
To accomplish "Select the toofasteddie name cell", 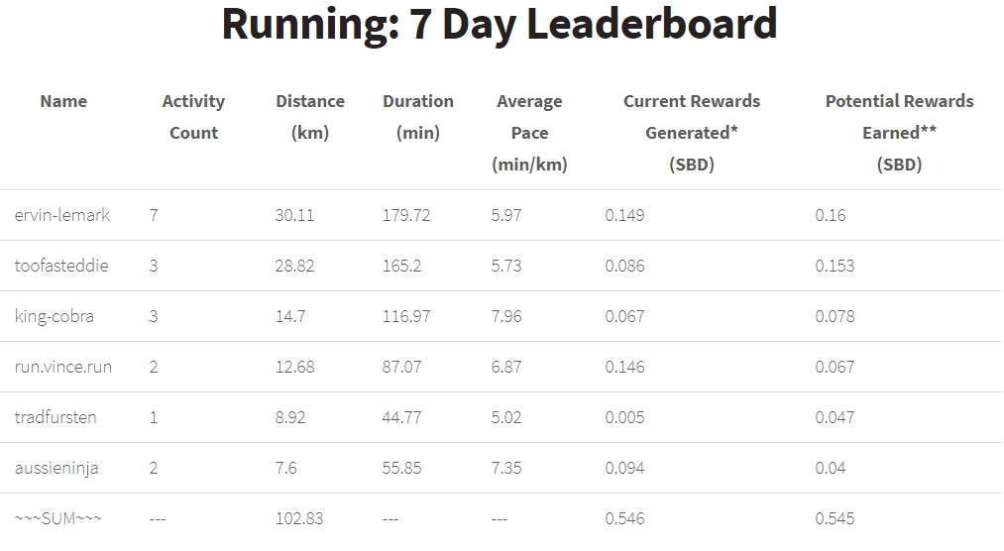I will pos(61,266).
